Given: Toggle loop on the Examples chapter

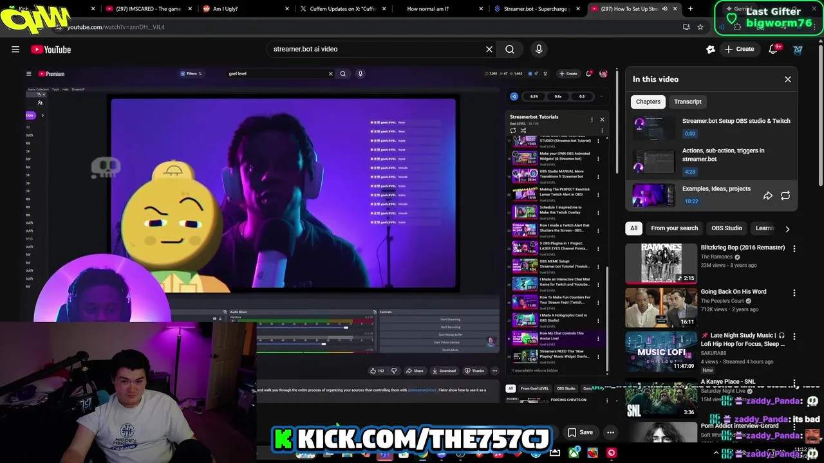Looking at the screenshot, I should [785, 195].
